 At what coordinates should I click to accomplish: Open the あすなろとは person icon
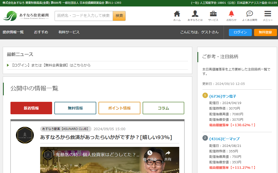coord(195,14)
